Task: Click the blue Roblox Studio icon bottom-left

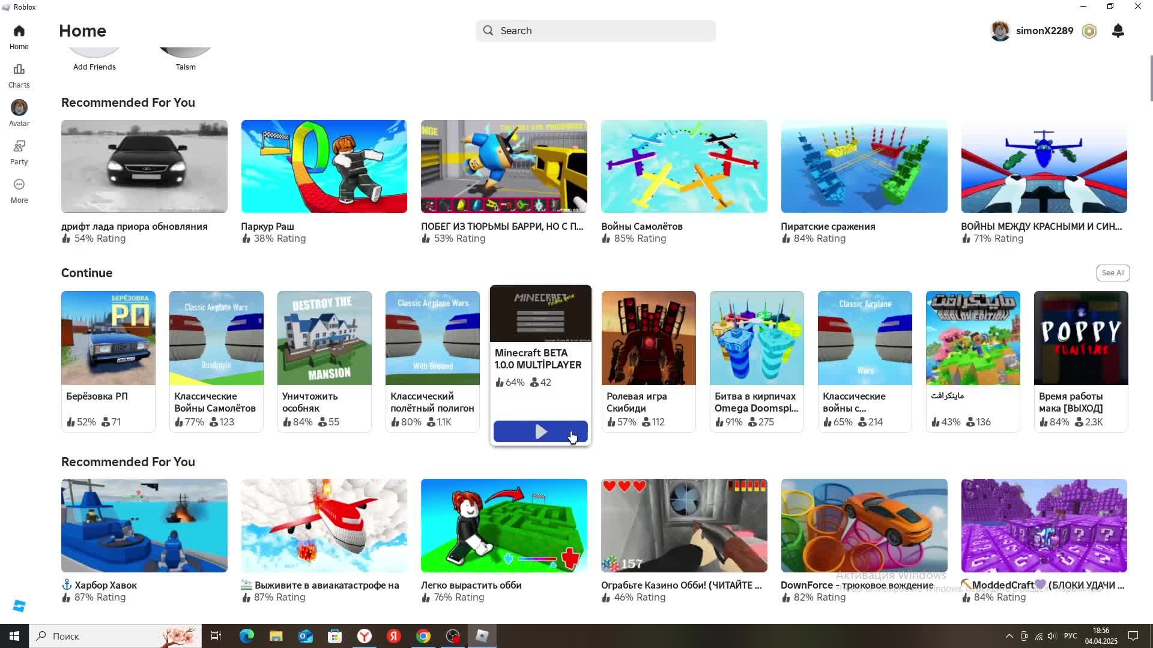Action: (x=19, y=606)
